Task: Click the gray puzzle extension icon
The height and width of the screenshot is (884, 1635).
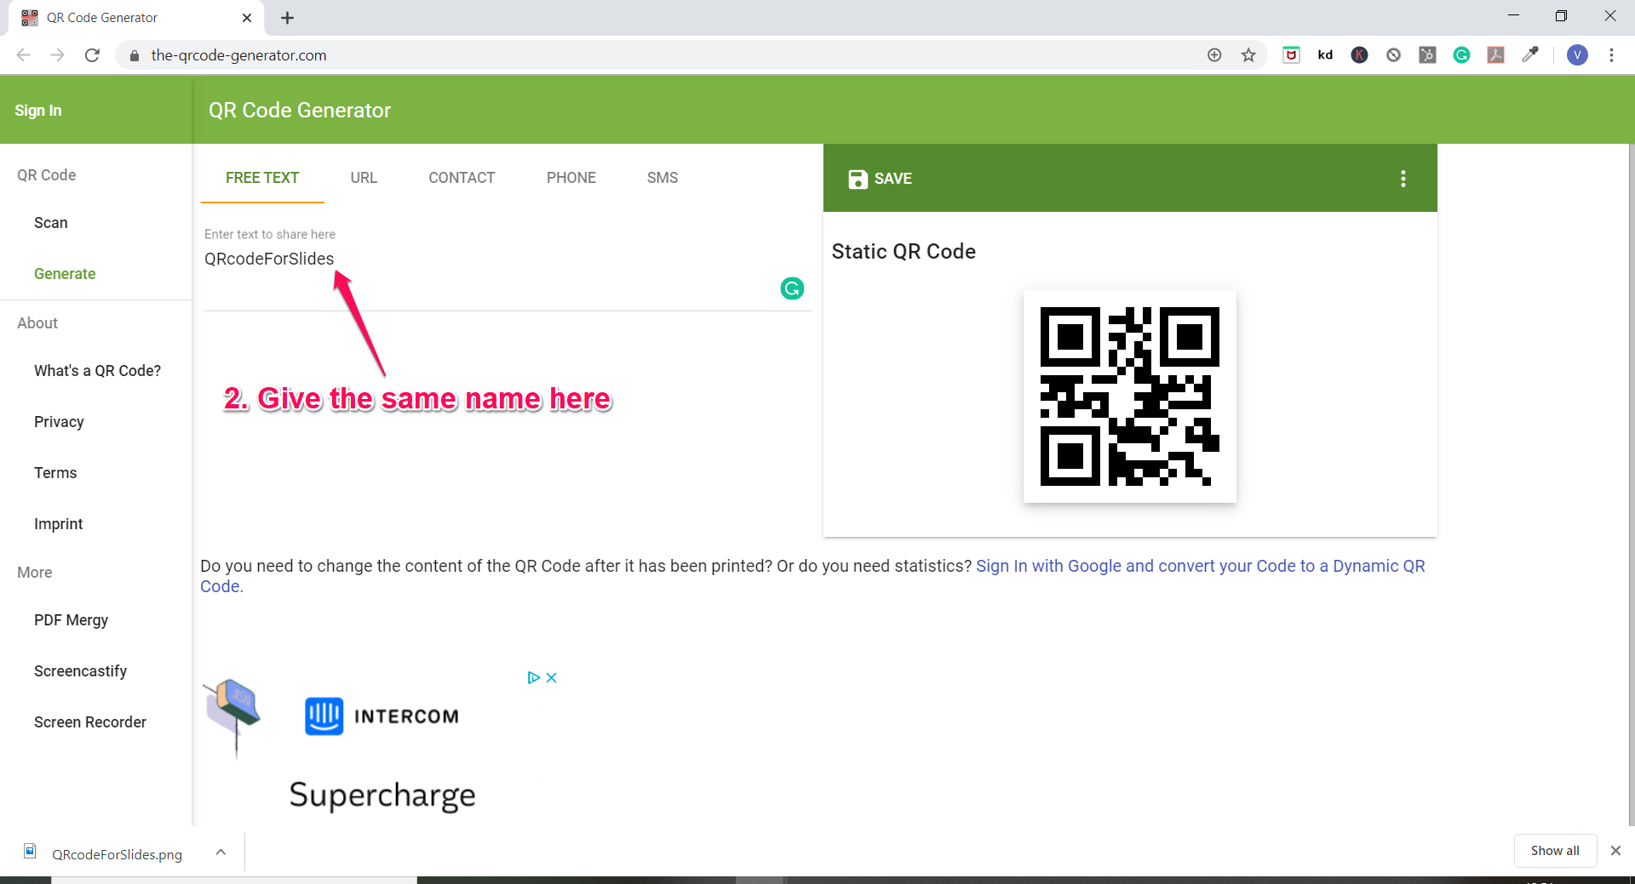Action: click(x=1427, y=55)
